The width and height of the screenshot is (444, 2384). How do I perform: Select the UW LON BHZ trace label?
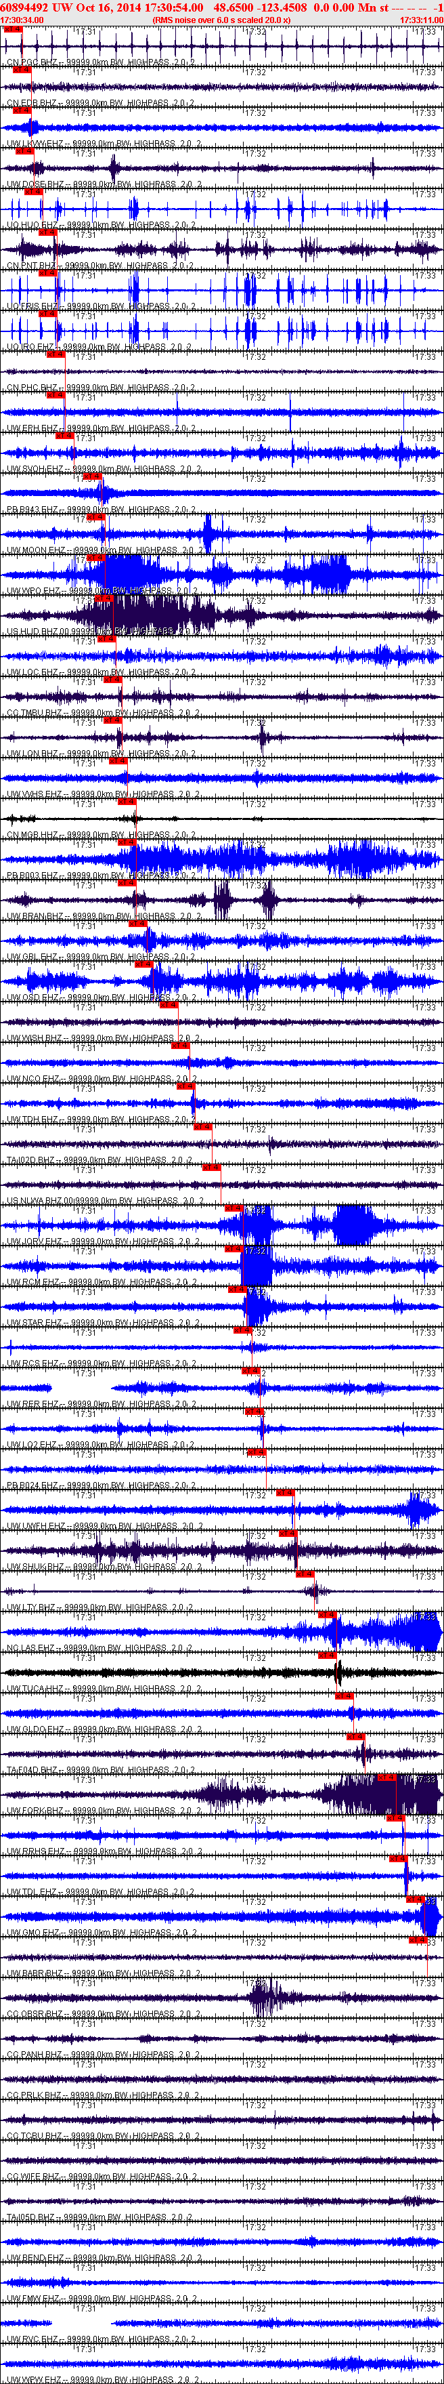[101, 754]
